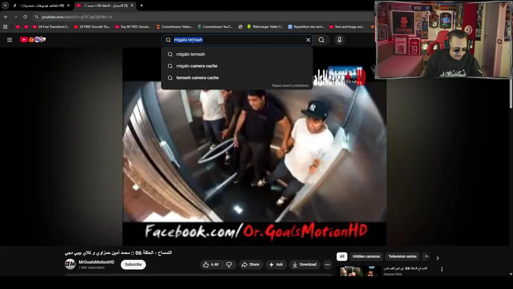The width and height of the screenshot is (513, 289).
Task: Select the 'Television series' filter chip
Action: pyautogui.click(x=402, y=256)
